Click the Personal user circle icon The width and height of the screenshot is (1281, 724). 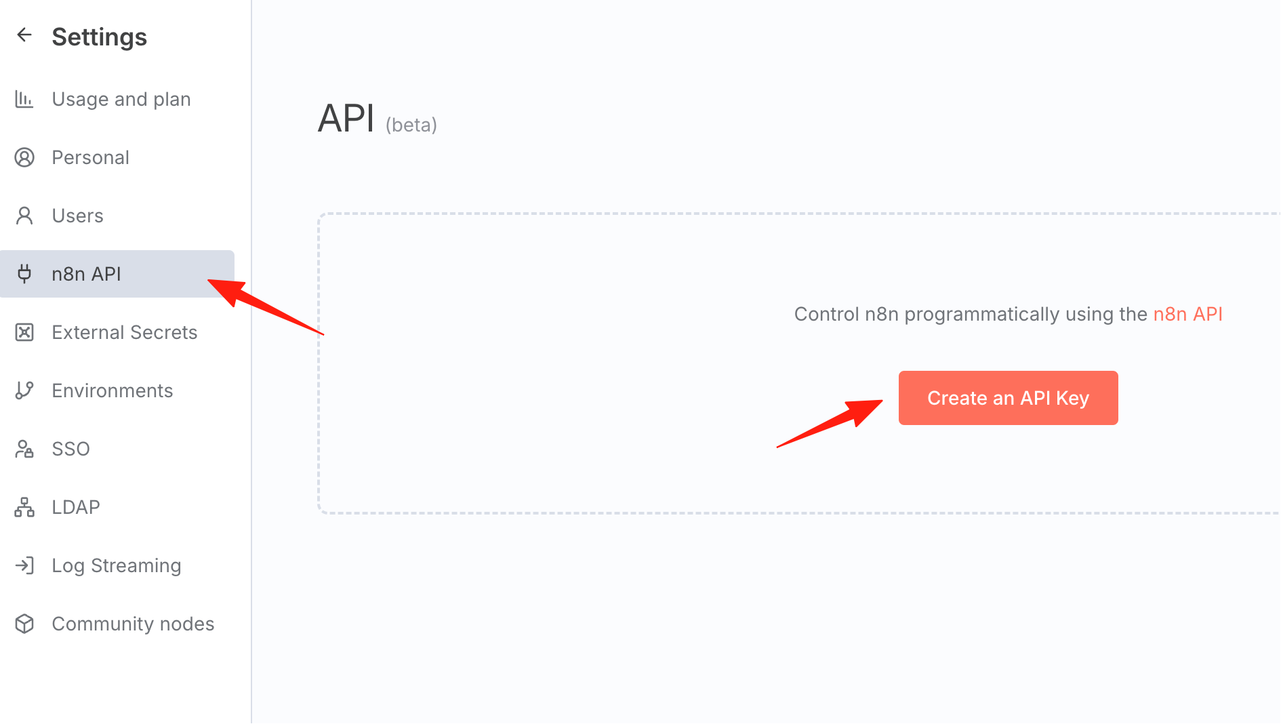tap(24, 157)
